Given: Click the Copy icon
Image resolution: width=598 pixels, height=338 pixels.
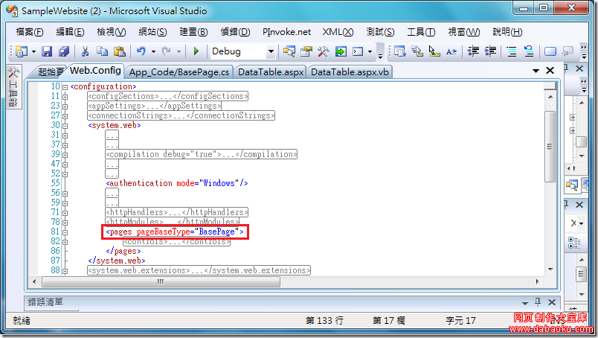Looking at the screenshot, I should [x=102, y=51].
